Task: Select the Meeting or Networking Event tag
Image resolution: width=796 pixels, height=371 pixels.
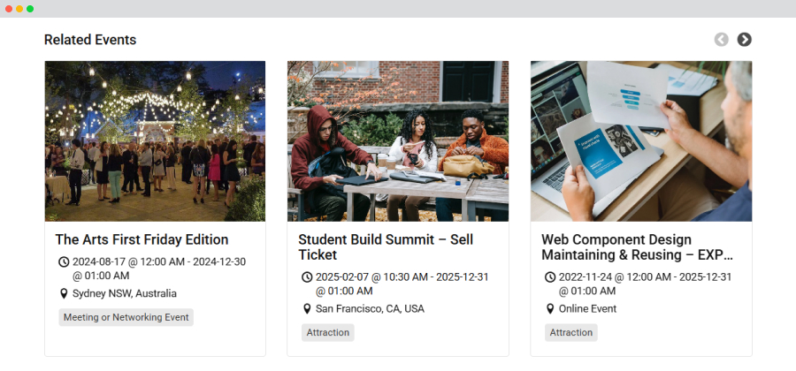Action: click(x=126, y=317)
